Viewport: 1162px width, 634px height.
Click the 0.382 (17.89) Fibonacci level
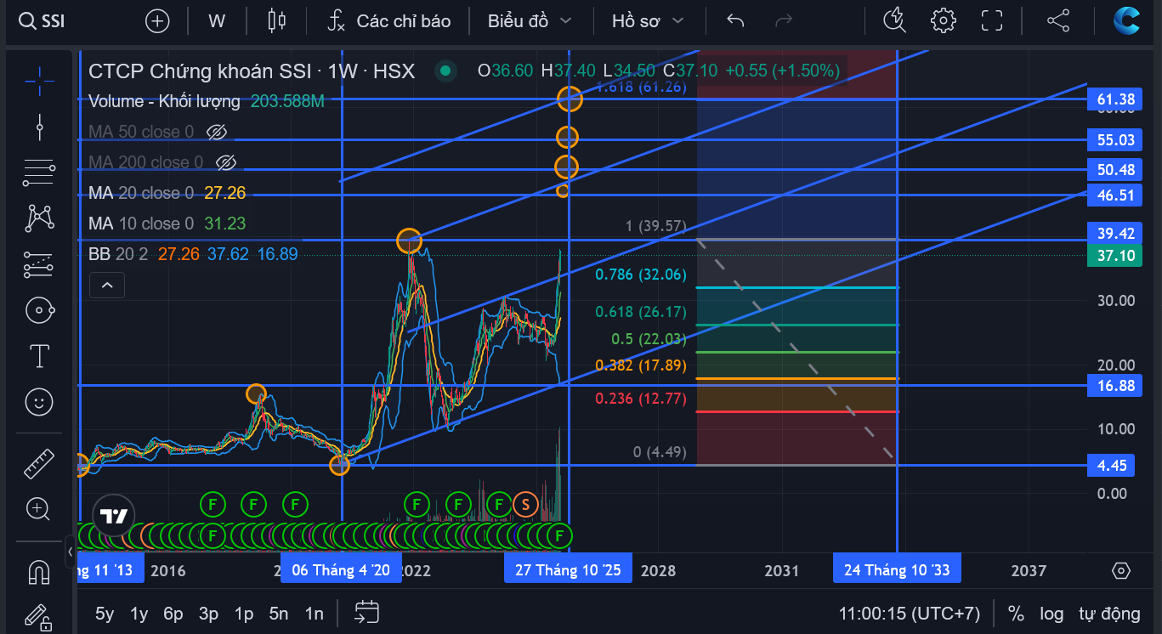[640, 365]
